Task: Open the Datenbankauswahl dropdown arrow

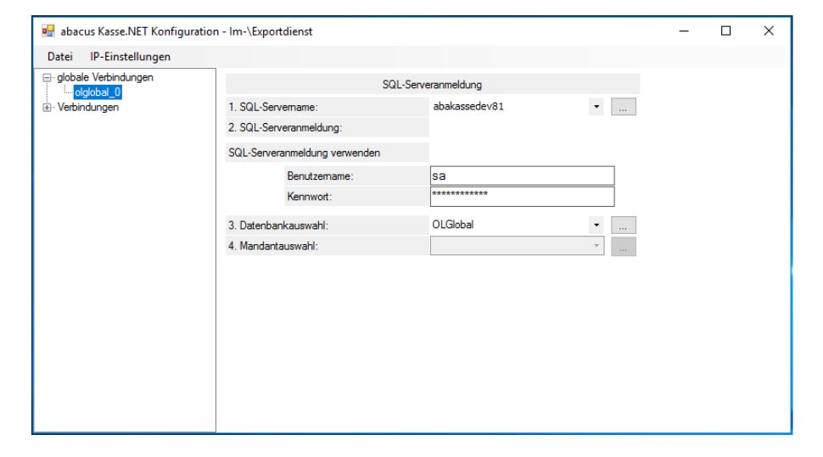Action: [596, 226]
